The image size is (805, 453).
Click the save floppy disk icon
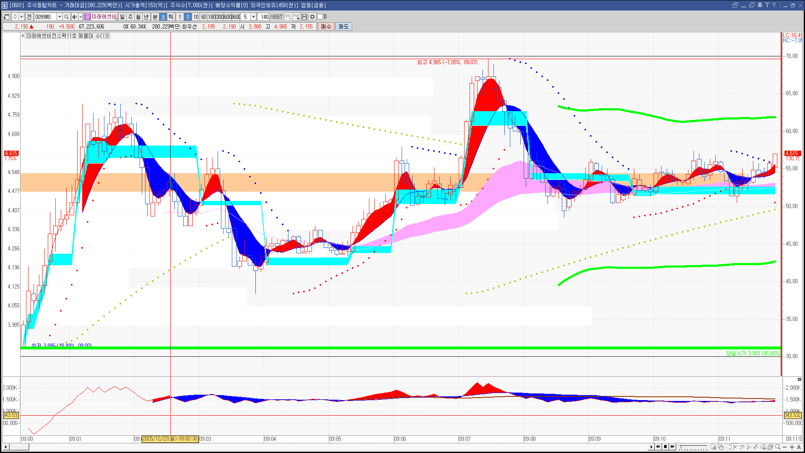coord(304,17)
